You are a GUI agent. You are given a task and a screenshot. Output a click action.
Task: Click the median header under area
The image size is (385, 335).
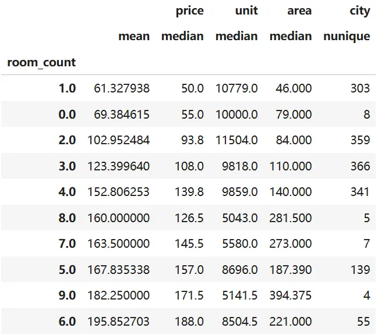click(291, 36)
